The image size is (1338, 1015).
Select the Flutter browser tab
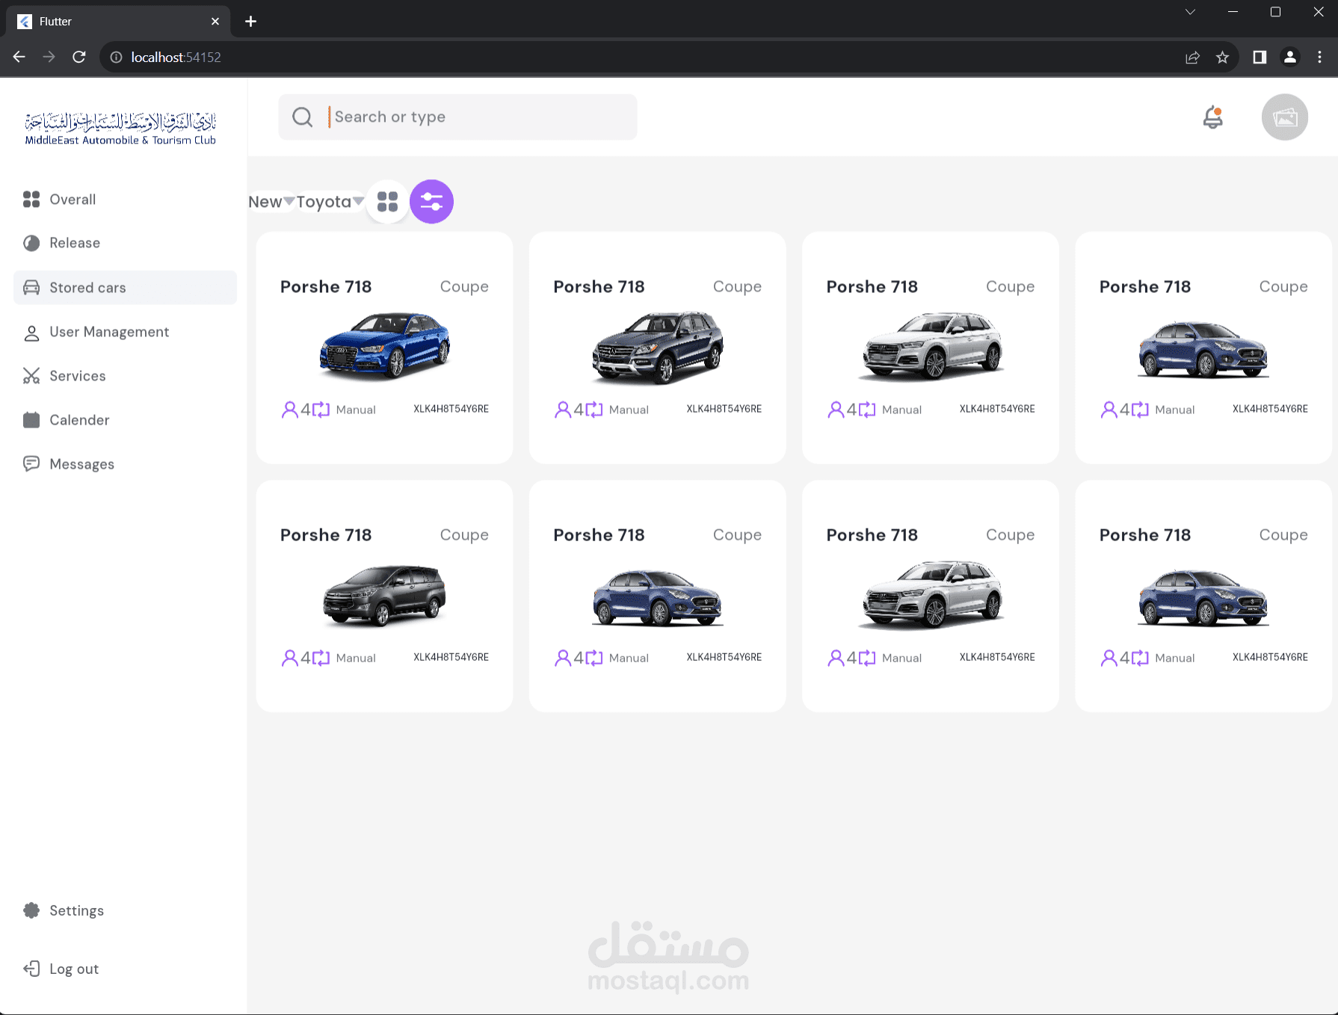tap(118, 22)
